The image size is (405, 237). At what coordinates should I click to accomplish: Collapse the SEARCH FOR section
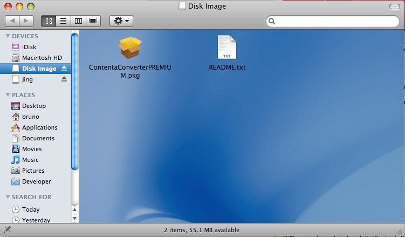click(x=8, y=197)
